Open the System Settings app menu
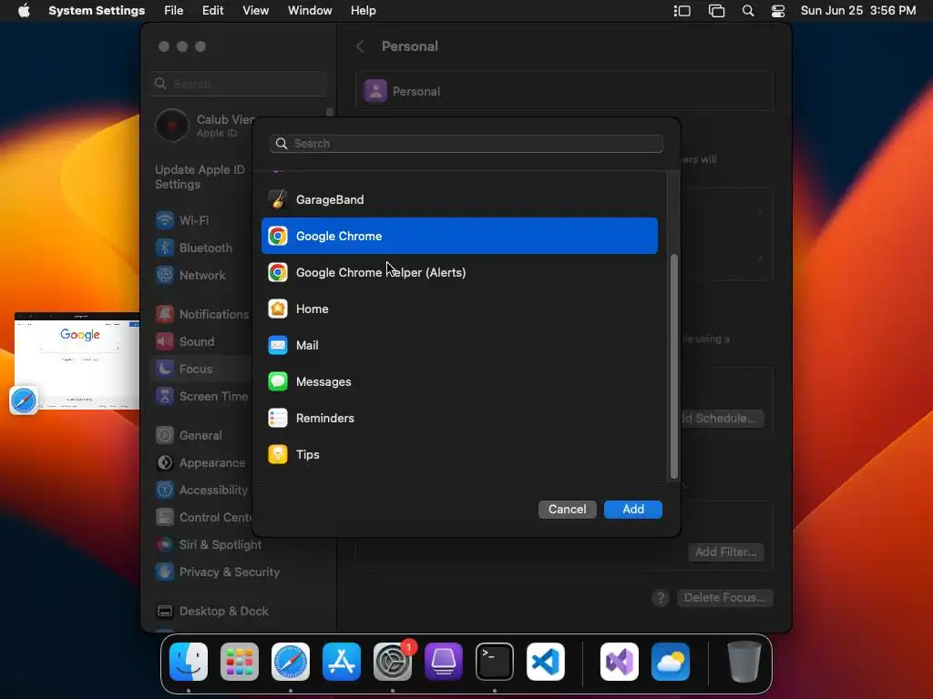Viewport: 933px width, 699px height. pos(97,11)
